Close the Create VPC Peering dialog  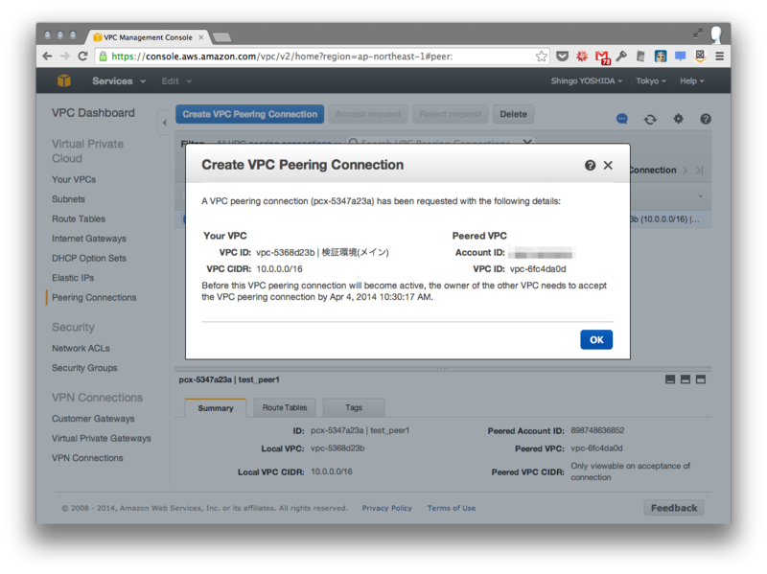(608, 165)
